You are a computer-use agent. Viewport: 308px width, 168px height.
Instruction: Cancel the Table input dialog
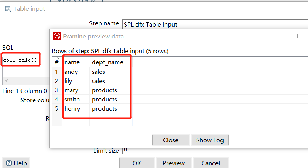pos(210,163)
